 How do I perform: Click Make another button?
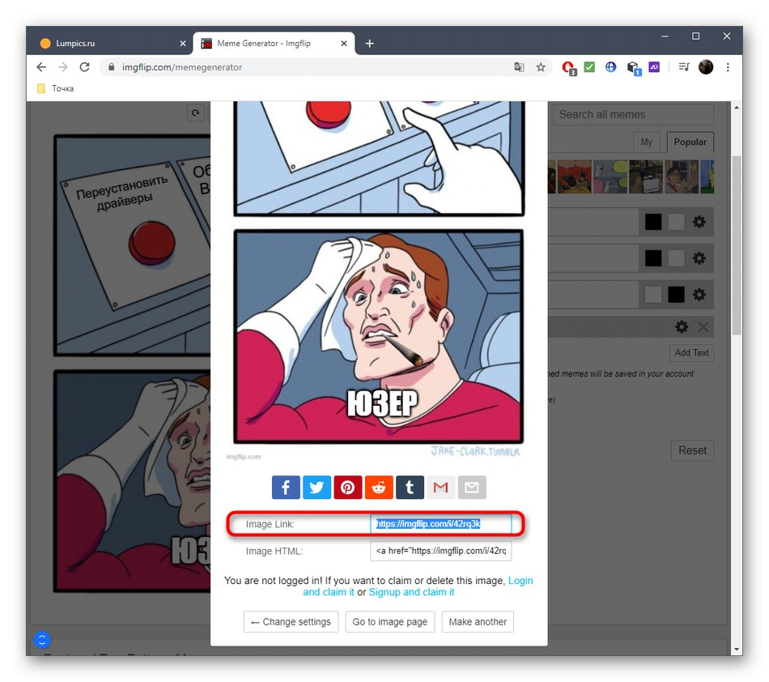(x=478, y=621)
